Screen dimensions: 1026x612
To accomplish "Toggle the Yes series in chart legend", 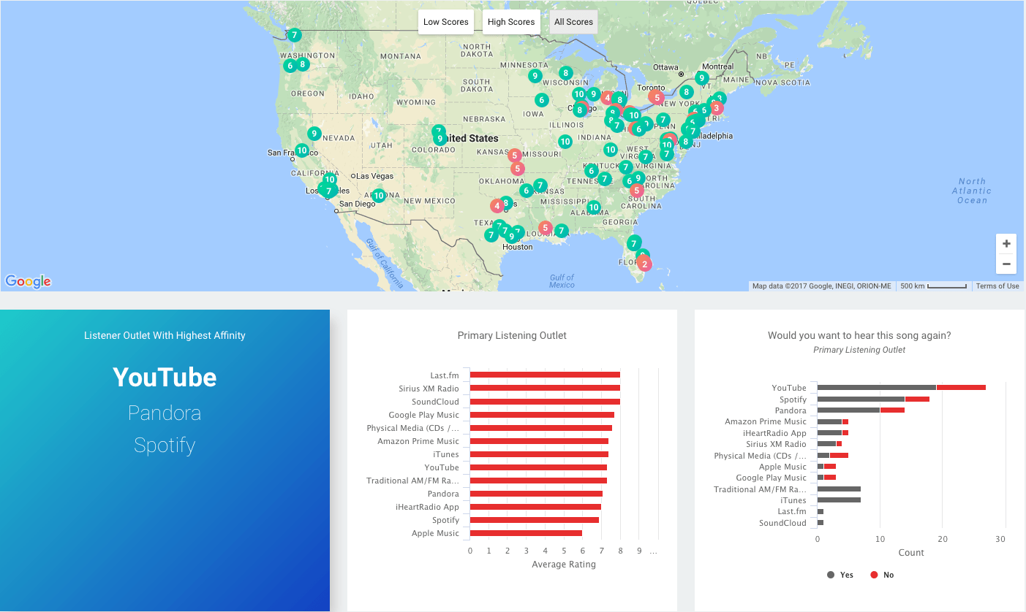I will [840, 575].
